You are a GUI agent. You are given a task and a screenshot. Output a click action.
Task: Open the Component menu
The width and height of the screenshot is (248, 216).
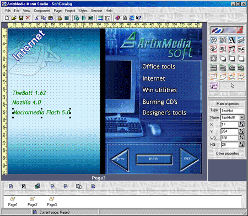[42, 10]
